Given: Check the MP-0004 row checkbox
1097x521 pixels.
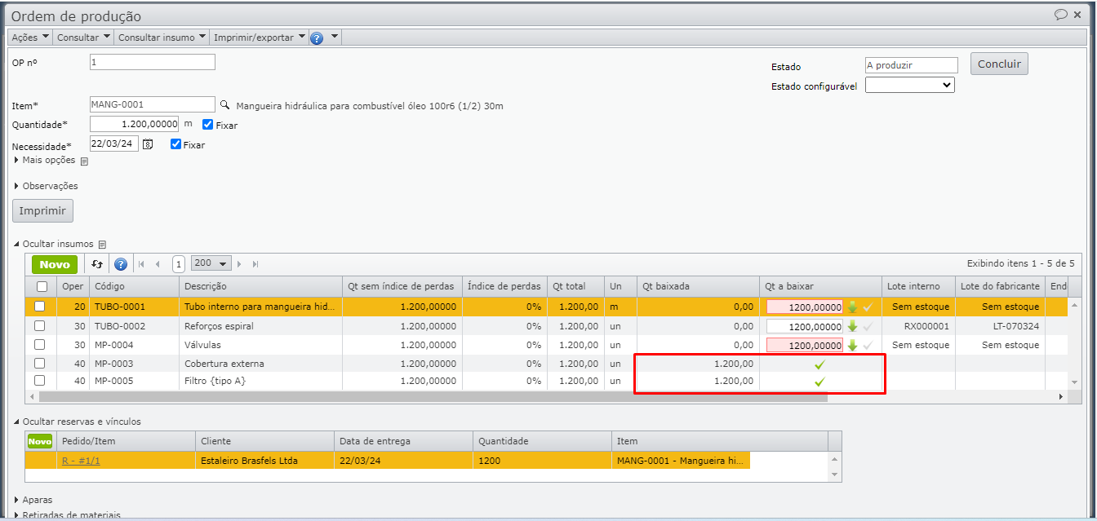Looking at the screenshot, I should pos(39,344).
